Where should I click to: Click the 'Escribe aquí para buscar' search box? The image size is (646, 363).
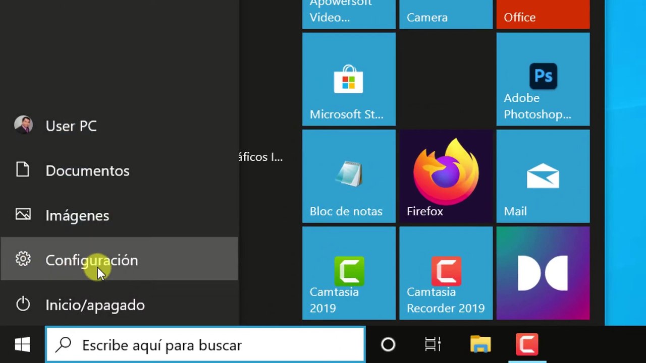[205, 345]
